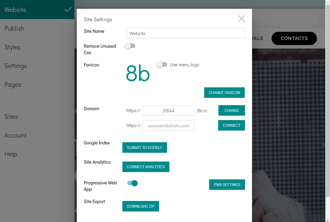This screenshot has height=222, width=330.
Task: Click the 8b favicon image
Action: pyautogui.click(x=138, y=73)
